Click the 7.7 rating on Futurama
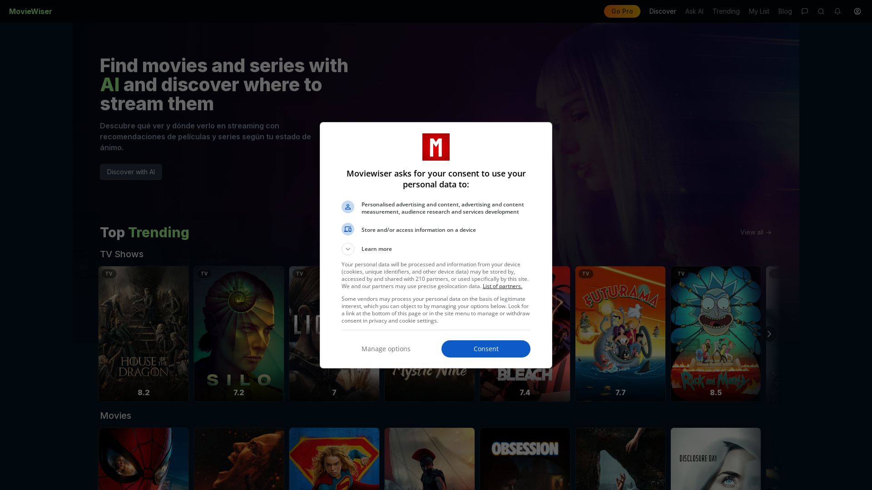 tap(620, 392)
